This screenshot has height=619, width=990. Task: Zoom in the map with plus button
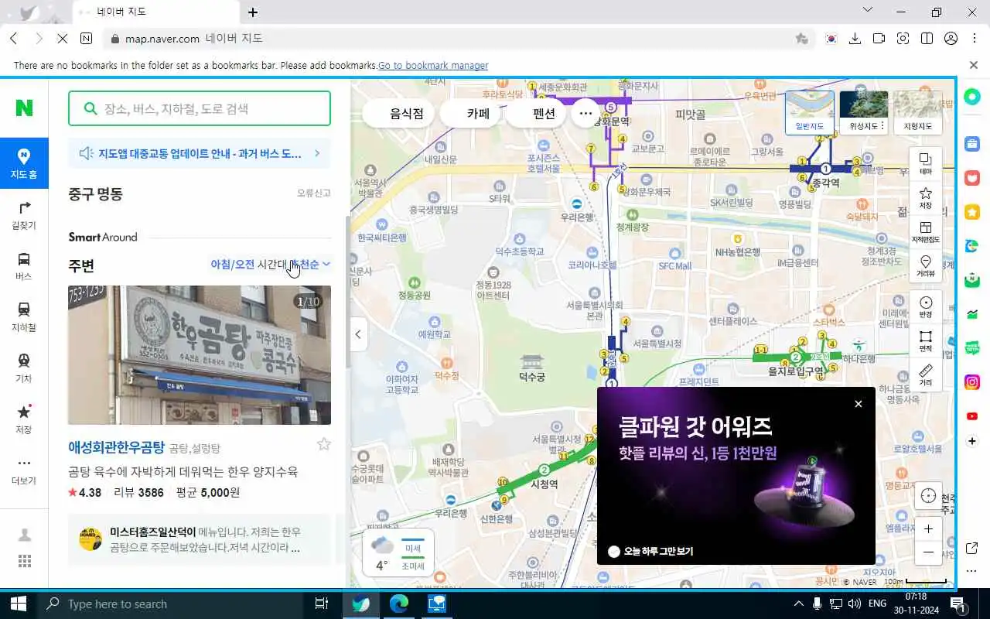tap(928, 529)
